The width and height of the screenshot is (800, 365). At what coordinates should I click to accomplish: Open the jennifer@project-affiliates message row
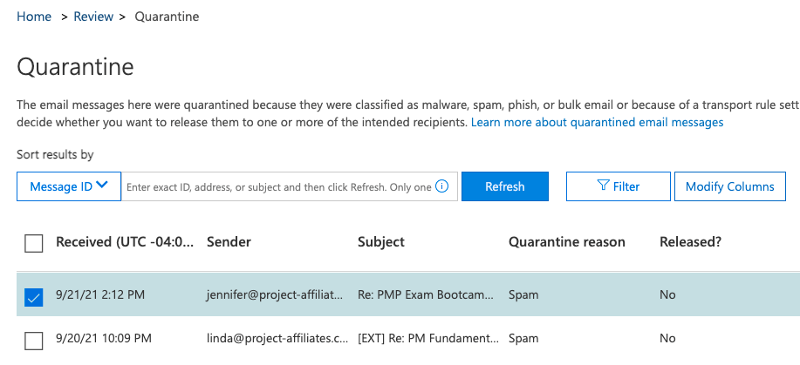coord(408,294)
